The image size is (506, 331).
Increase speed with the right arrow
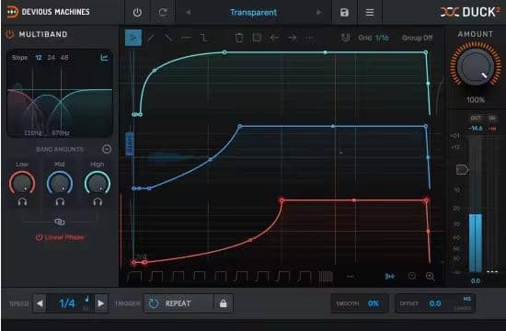click(100, 303)
